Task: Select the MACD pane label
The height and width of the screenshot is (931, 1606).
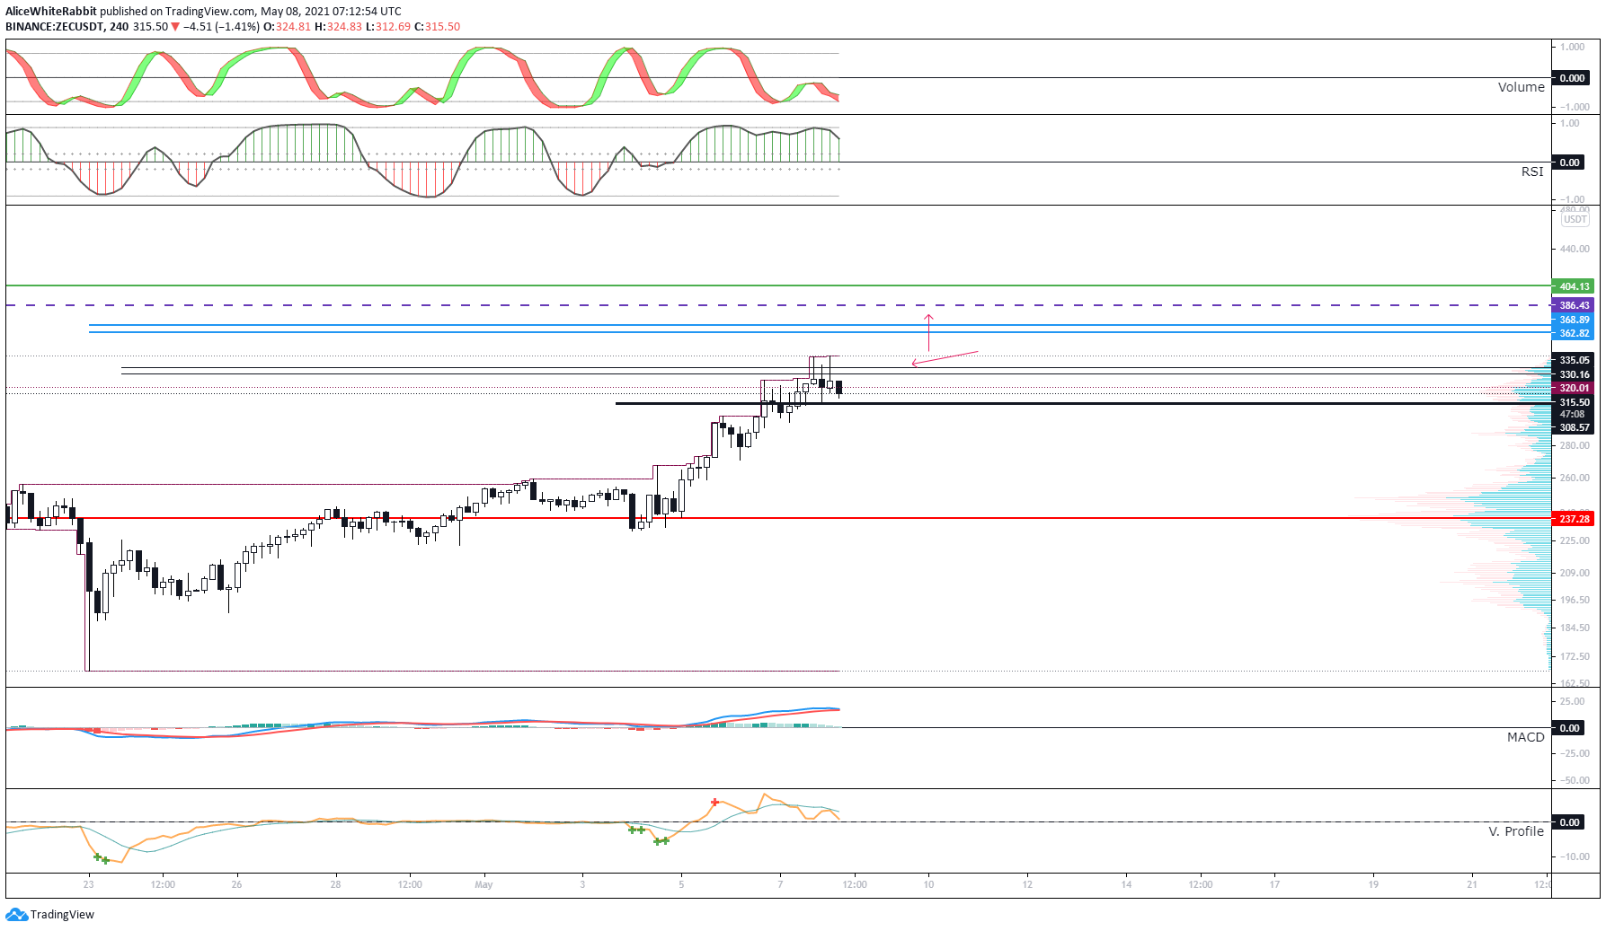Action: point(1525,737)
